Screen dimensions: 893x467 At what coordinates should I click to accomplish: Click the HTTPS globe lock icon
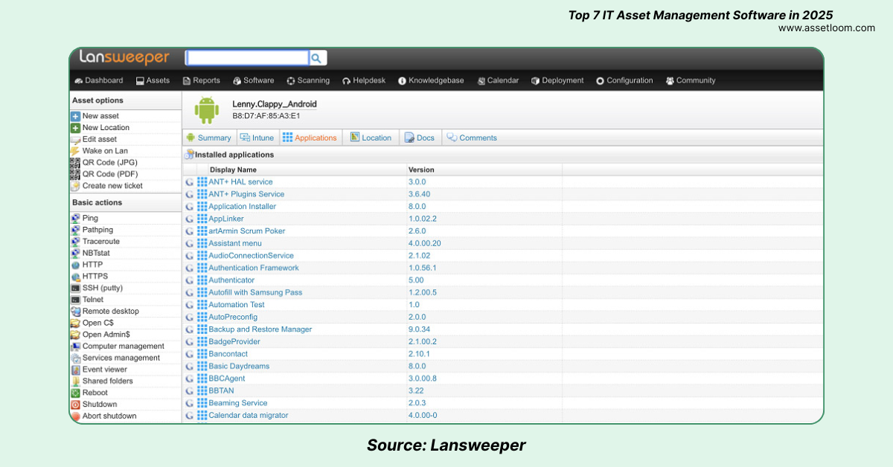click(75, 277)
